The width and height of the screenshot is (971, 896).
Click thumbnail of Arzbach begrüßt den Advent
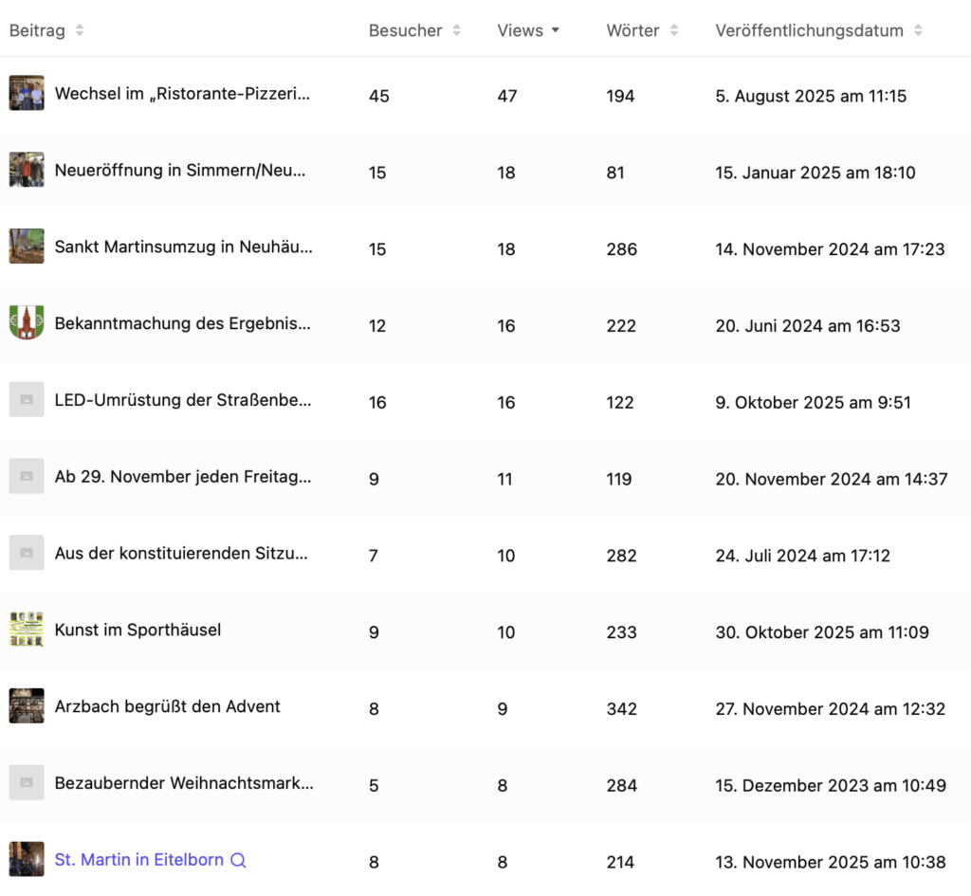[27, 706]
